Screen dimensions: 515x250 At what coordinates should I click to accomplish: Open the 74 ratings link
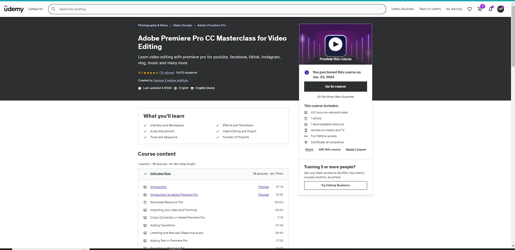click(x=167, y=73)
